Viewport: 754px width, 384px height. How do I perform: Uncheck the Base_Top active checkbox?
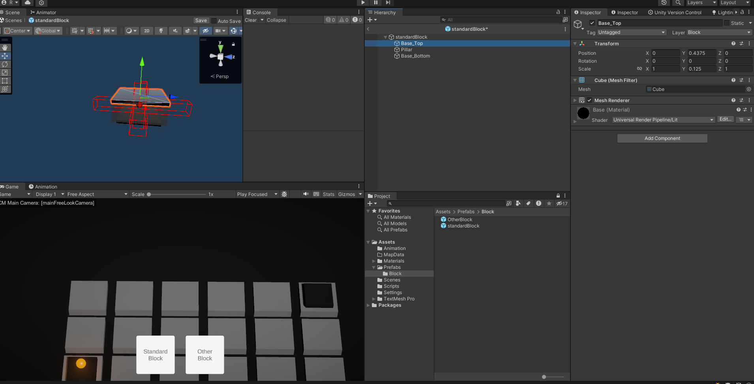tap(592, 23)
